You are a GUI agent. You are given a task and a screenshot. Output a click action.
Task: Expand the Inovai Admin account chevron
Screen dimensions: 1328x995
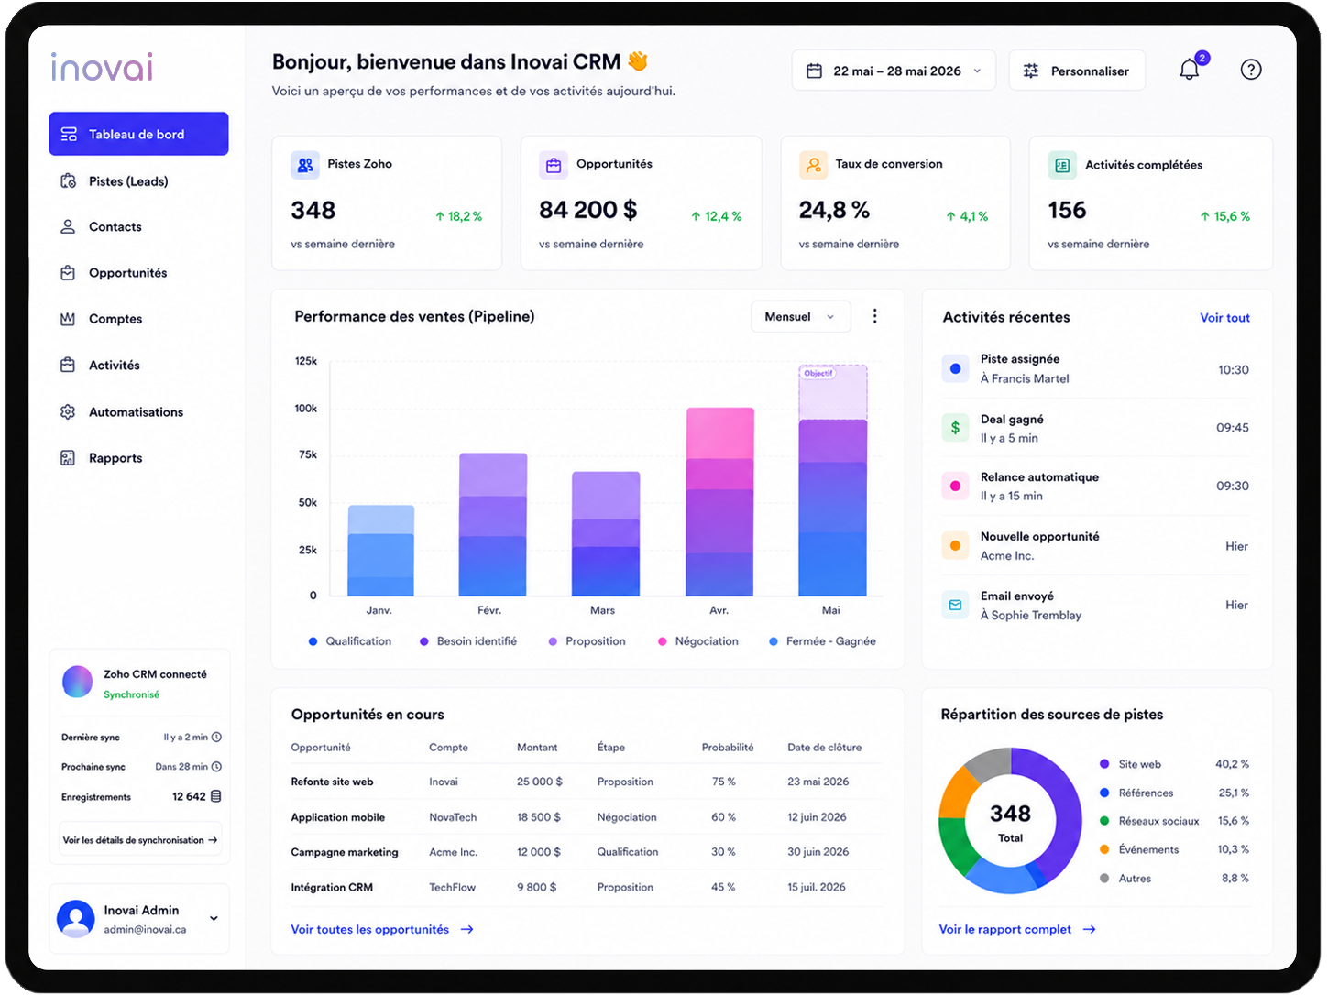tap(214, 918)
